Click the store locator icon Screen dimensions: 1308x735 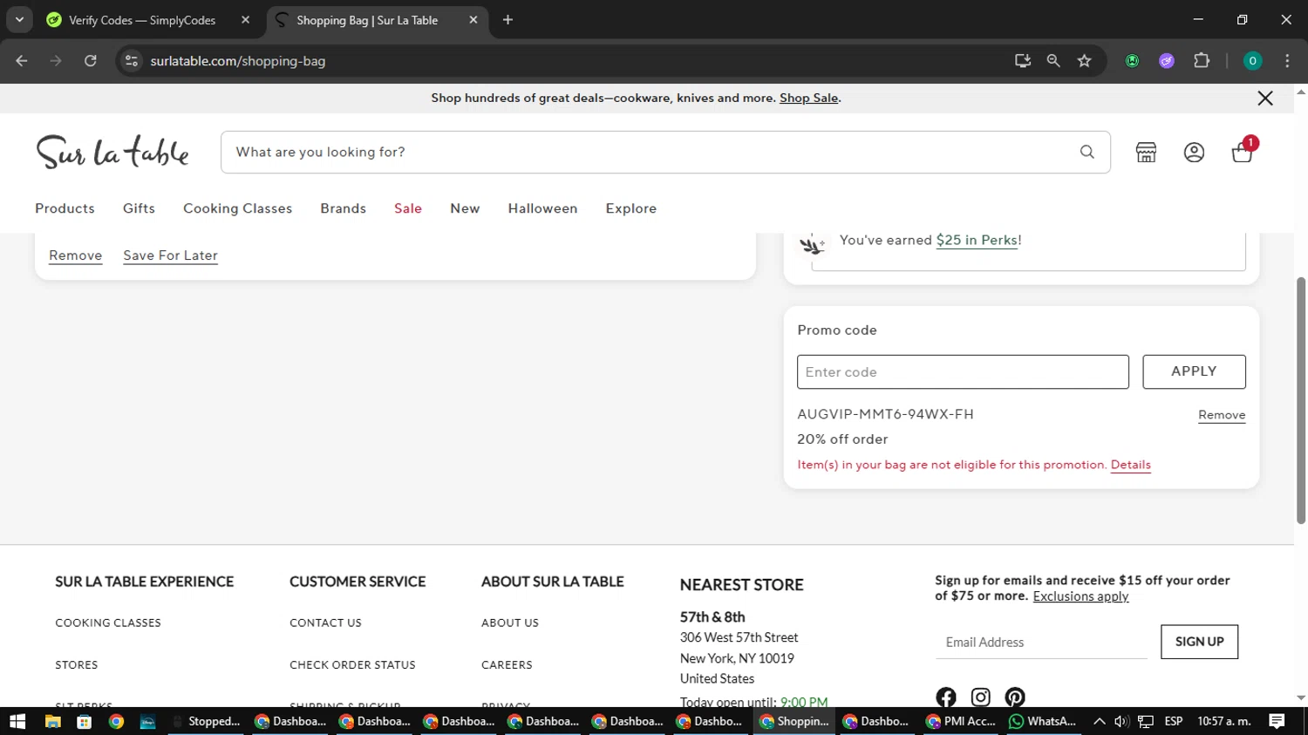point(1146,153)
